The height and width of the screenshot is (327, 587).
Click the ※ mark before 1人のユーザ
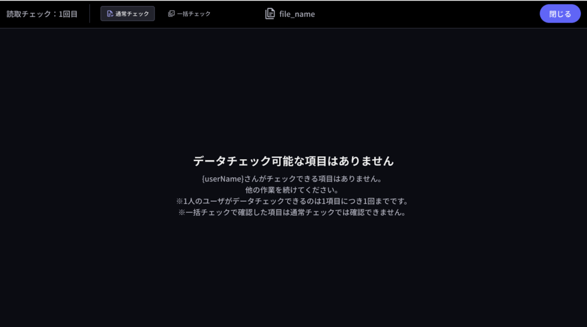coord(179,201)
